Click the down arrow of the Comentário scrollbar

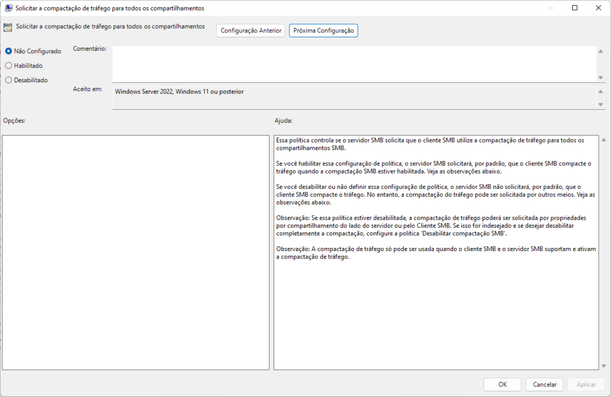tap(601, 77)
